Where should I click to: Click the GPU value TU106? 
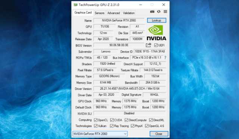coord(105,27)
